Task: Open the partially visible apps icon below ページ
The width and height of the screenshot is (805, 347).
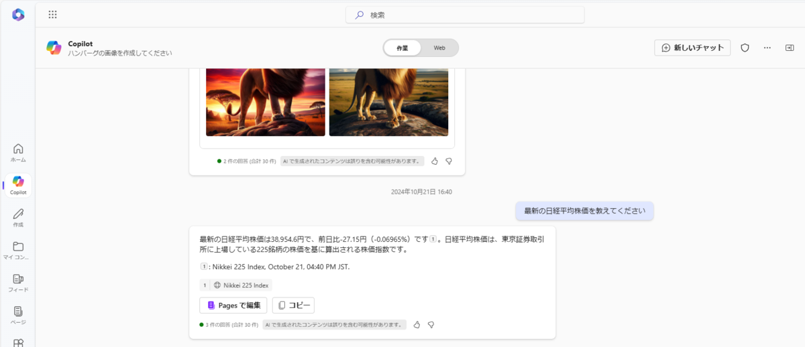Action: (18, 342)
